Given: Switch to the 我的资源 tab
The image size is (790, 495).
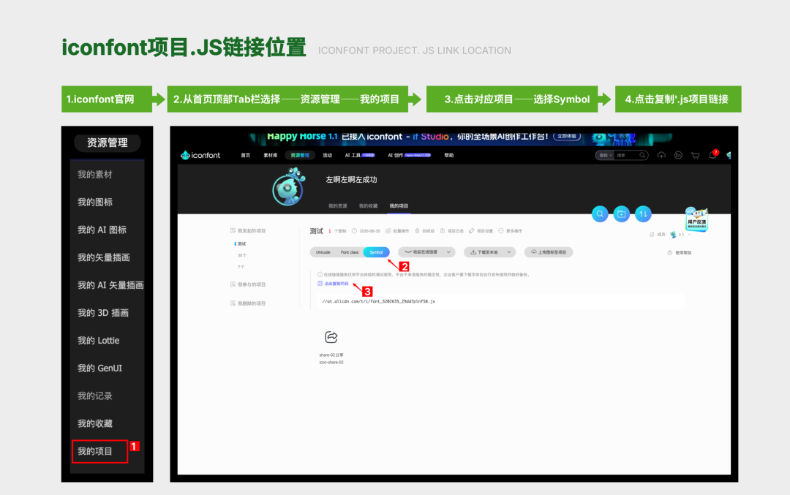Looking at the screenshot, I should [337, 206].
